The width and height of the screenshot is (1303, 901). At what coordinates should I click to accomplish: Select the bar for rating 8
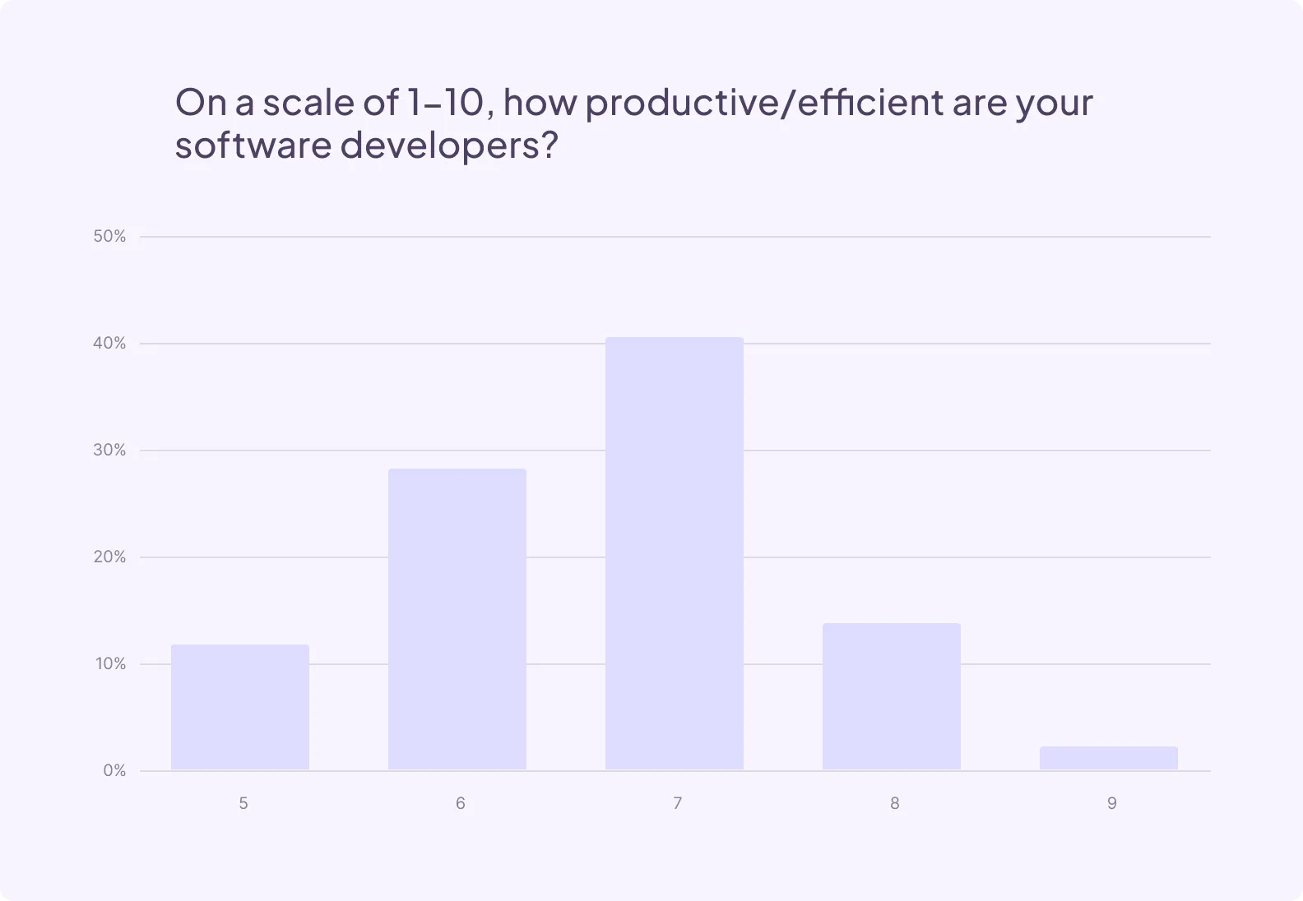coord(892,696)
